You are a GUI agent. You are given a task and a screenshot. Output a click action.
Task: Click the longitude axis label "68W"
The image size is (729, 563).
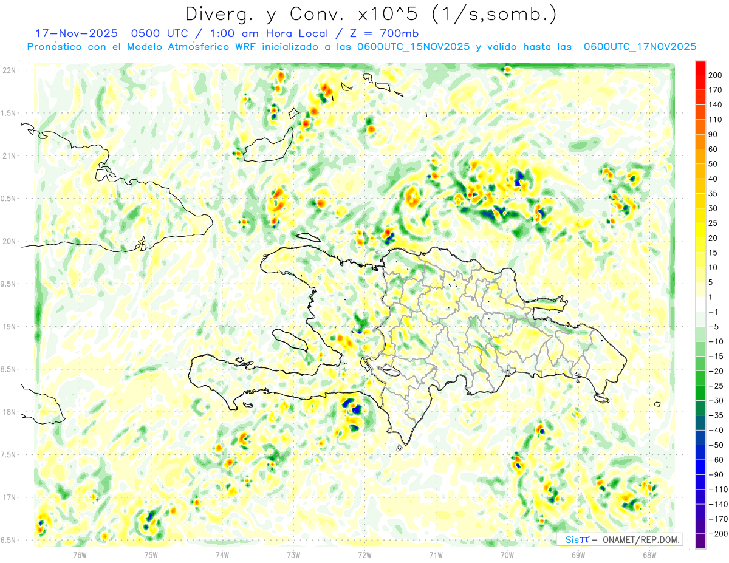[649, 554]
